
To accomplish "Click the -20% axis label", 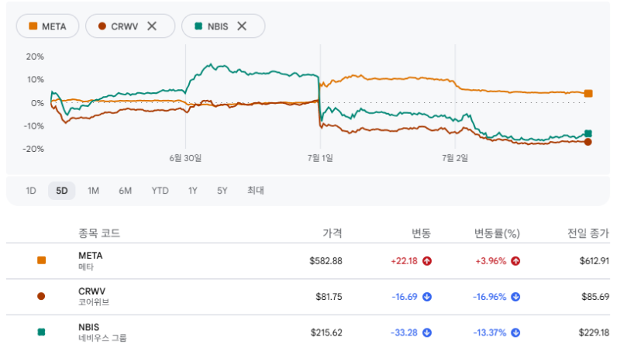I will click(x=33, y=149).
